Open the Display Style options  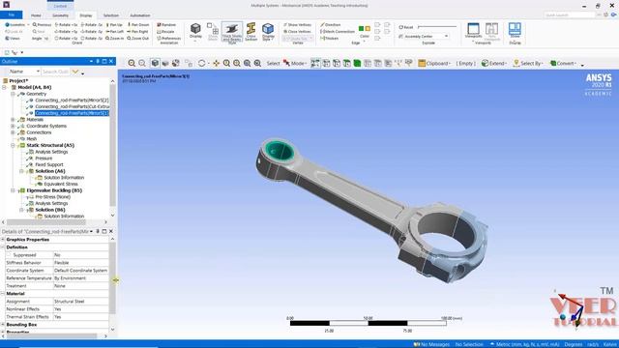click(268, 32)
